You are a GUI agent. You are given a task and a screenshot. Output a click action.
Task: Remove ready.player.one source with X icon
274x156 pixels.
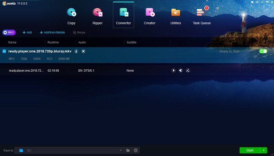tap(83, 51)
